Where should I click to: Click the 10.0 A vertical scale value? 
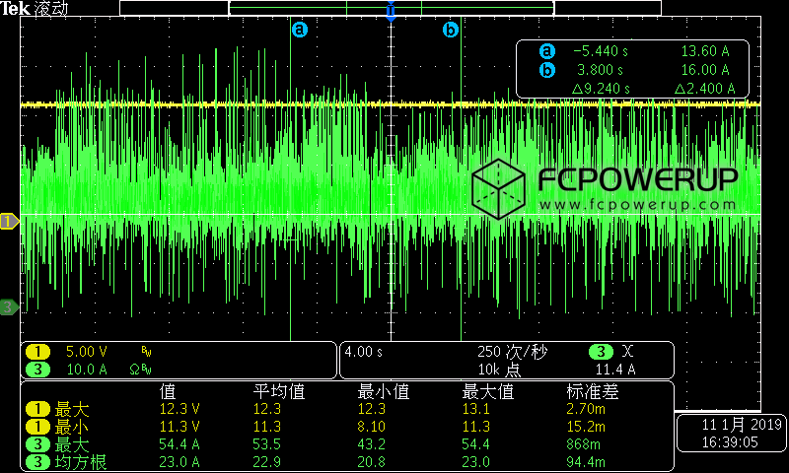tap(87, 370)
